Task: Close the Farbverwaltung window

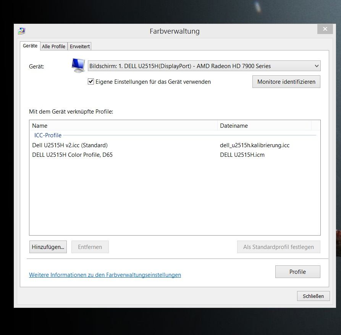Action: coord(325,29)
